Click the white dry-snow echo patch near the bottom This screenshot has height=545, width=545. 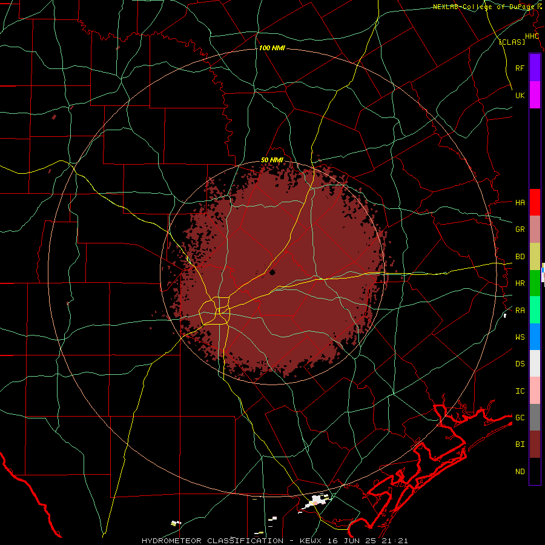(315, 502)
